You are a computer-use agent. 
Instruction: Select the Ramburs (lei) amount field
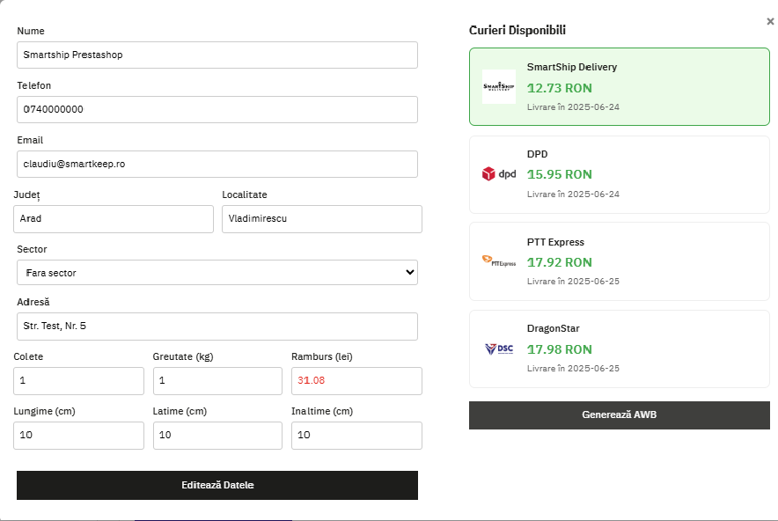(356, 381)
